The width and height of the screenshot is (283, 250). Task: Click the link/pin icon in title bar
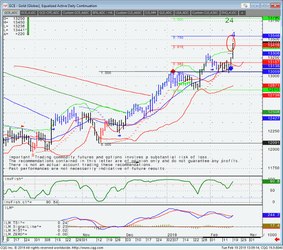point(246,6)
